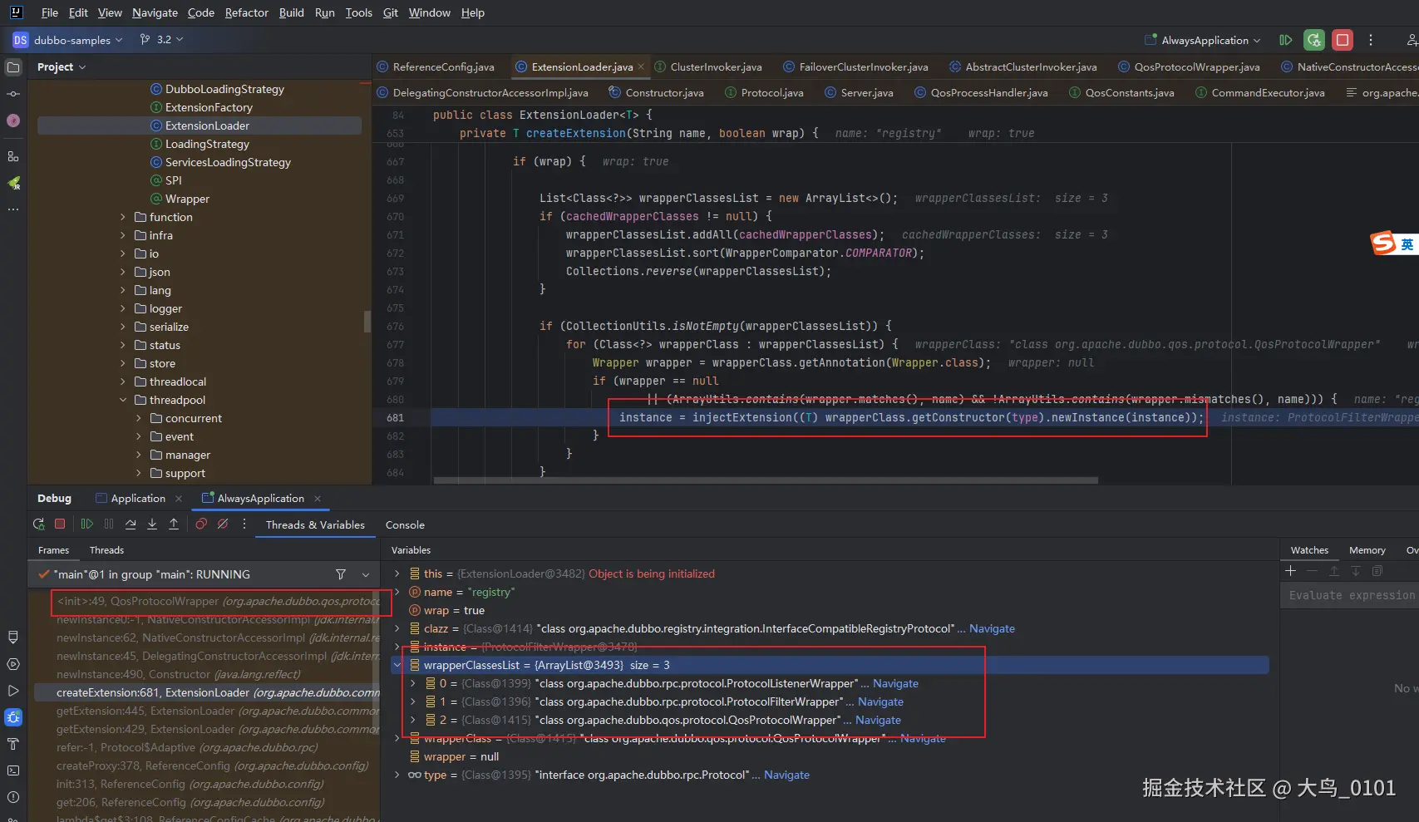The width and height of the screenshot is (1419, 822).
Task: Resume program in the debug toolbar
Action: [86, 524]
